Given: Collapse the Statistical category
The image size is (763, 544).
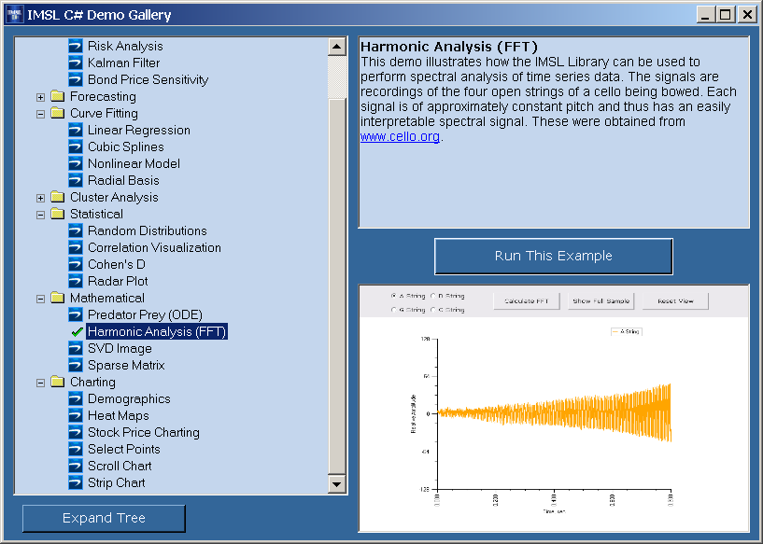Looking at the screenshot, I should (40, 214).
